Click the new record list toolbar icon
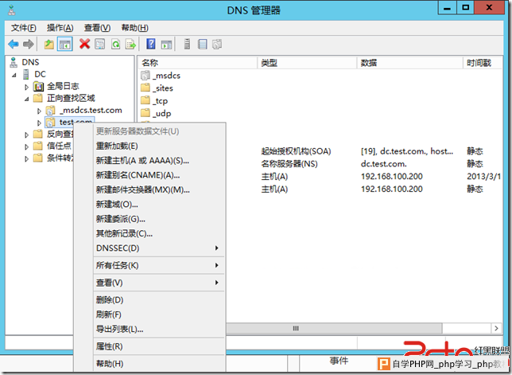This screenshot has width=512, height=375. (x=203, y=44)
